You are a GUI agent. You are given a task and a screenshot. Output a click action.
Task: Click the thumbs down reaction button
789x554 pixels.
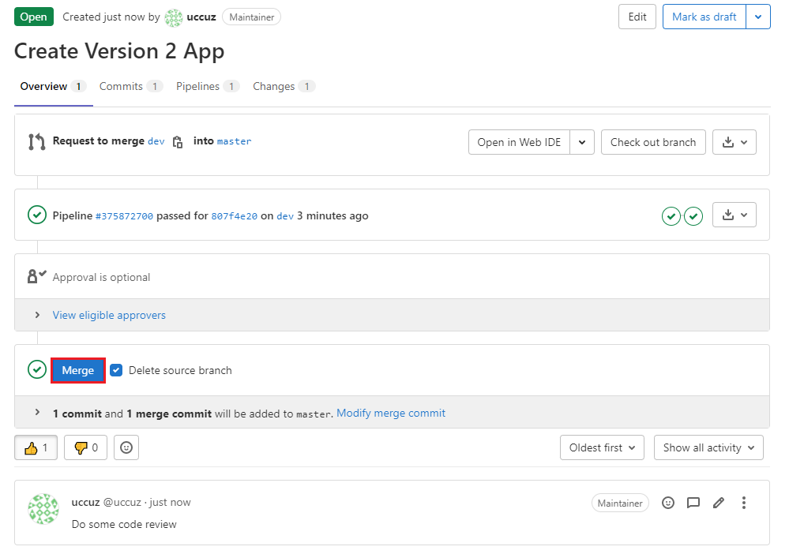coord(85,447)
